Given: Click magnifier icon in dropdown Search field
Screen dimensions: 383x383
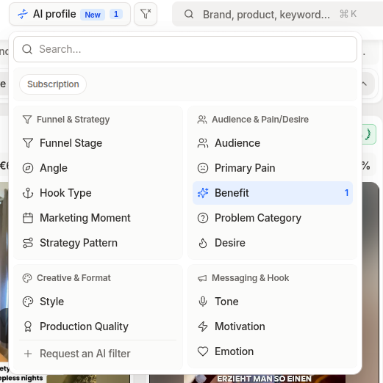Looking at the screenshot, I should pyautogui.click(x=27, y=49).
